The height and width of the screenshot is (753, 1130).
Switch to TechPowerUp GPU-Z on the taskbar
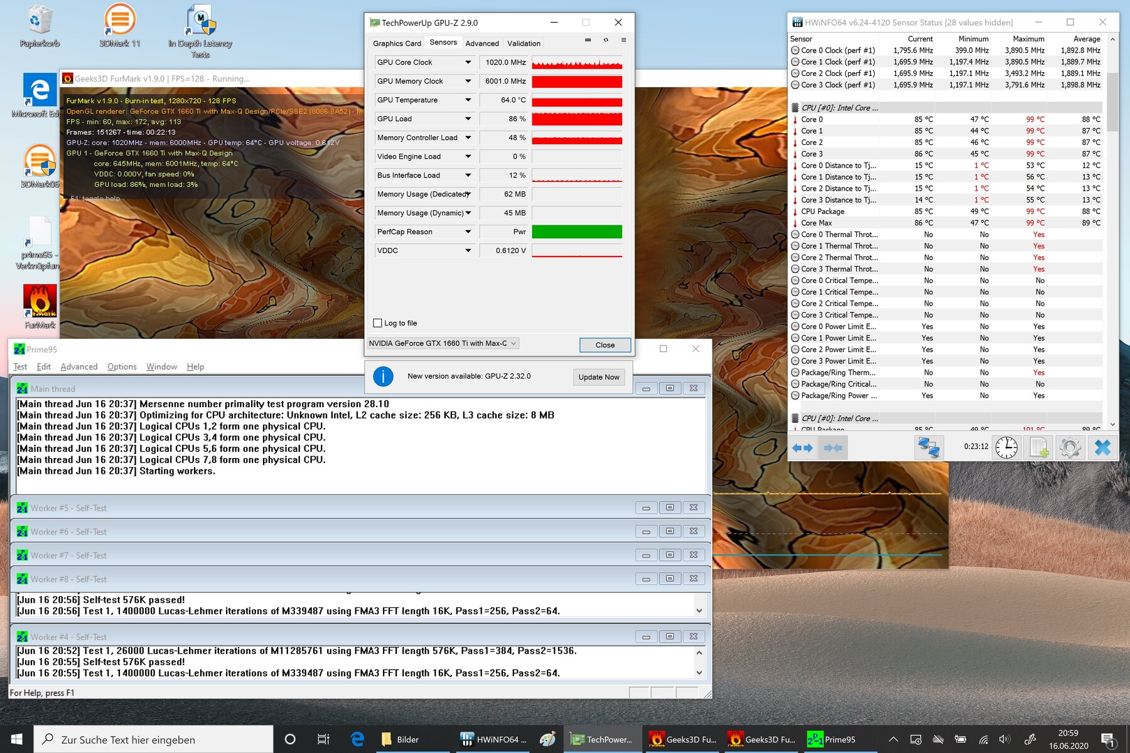pyautogui.click(x=603, y=739)
